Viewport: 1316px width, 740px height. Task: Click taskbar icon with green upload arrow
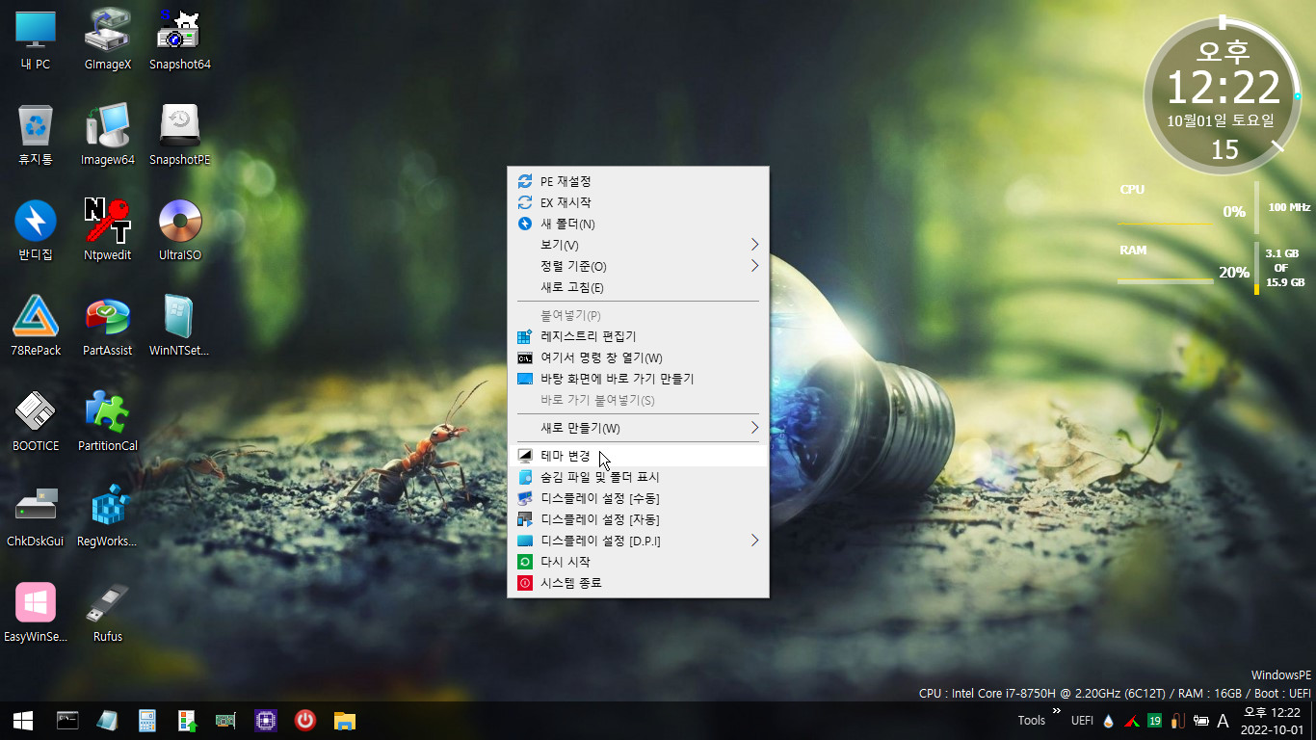[x=187, y=720]
